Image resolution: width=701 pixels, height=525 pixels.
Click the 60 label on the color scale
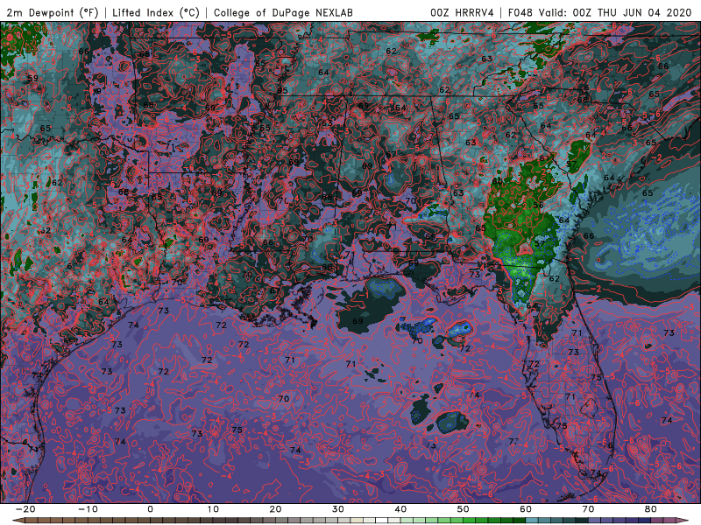526,509
